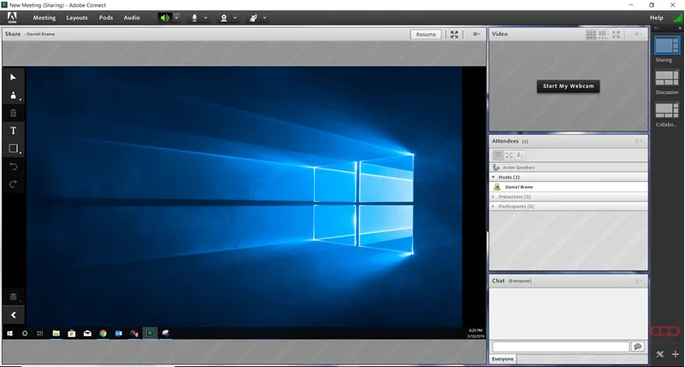The width and height of the screenshot is (685, 367).
Task: Select the marker pencil drawing tool
Action: [x=14, y=95]
